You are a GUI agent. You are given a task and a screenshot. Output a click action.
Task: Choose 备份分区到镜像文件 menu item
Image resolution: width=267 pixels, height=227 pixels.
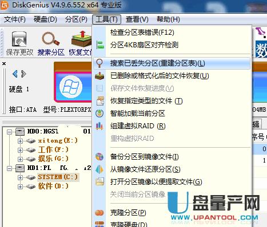point(172,157)
